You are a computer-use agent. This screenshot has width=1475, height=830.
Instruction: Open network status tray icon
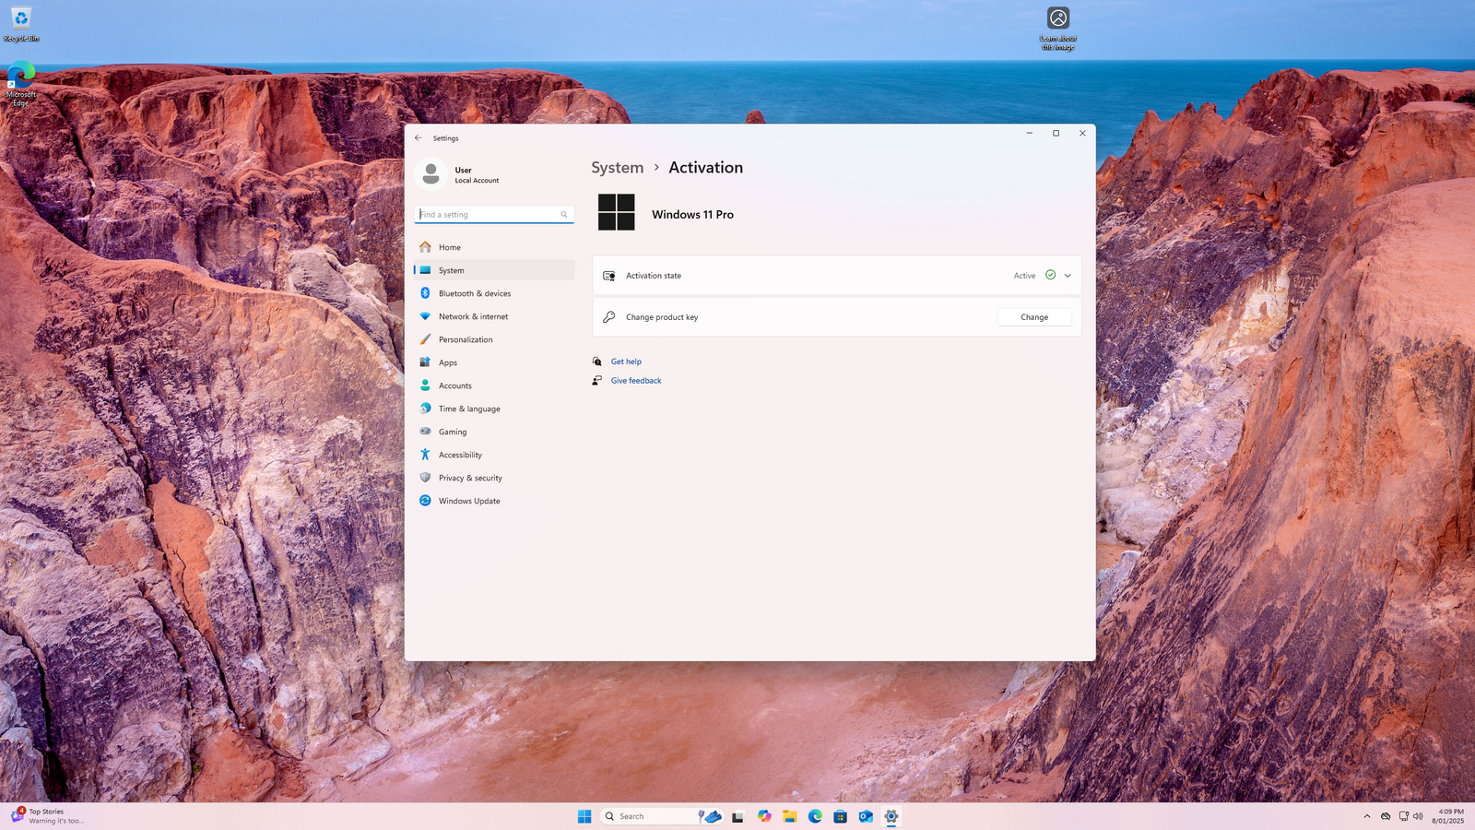point(1403,816)
